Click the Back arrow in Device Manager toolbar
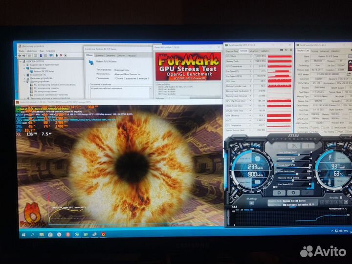This screenshot has height=264, width=352. point(20,55)
